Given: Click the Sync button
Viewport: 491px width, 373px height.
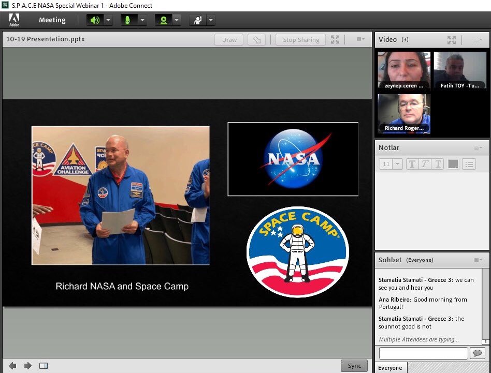Looking at the screenshot, I should click(x=354, y=365).
